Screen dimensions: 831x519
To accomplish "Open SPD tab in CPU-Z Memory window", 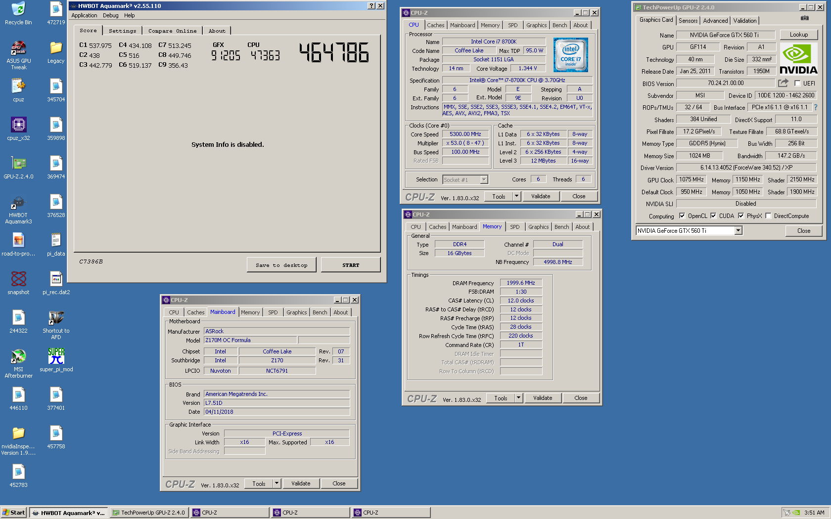I will click(x=515, y=227).
